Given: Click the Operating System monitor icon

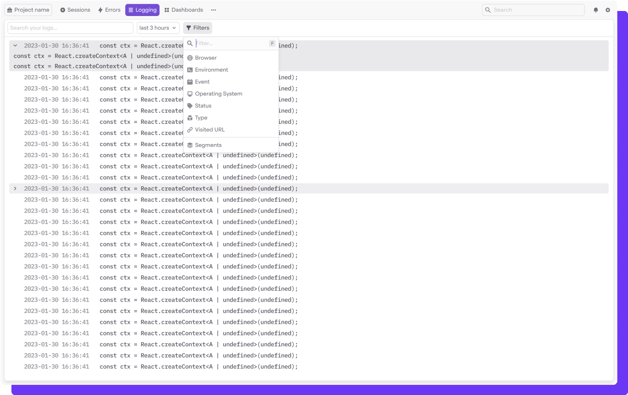Looking at the screenshot, I should [x=190, y=94].
